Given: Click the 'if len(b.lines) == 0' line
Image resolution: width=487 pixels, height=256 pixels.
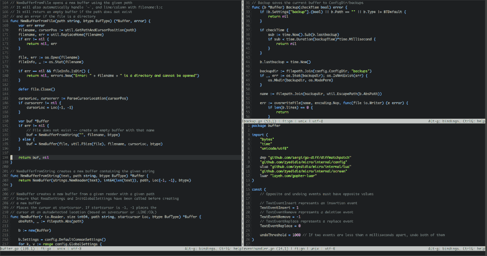Looking at the screenshot, I should (x=291, y=107).
